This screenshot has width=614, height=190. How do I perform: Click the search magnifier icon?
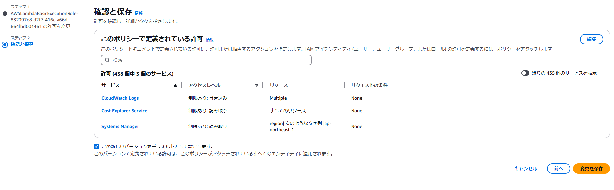(107, 60)
